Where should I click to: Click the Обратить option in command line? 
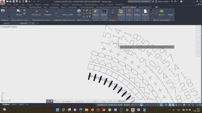pyautogui.click(x=122, y=101)
